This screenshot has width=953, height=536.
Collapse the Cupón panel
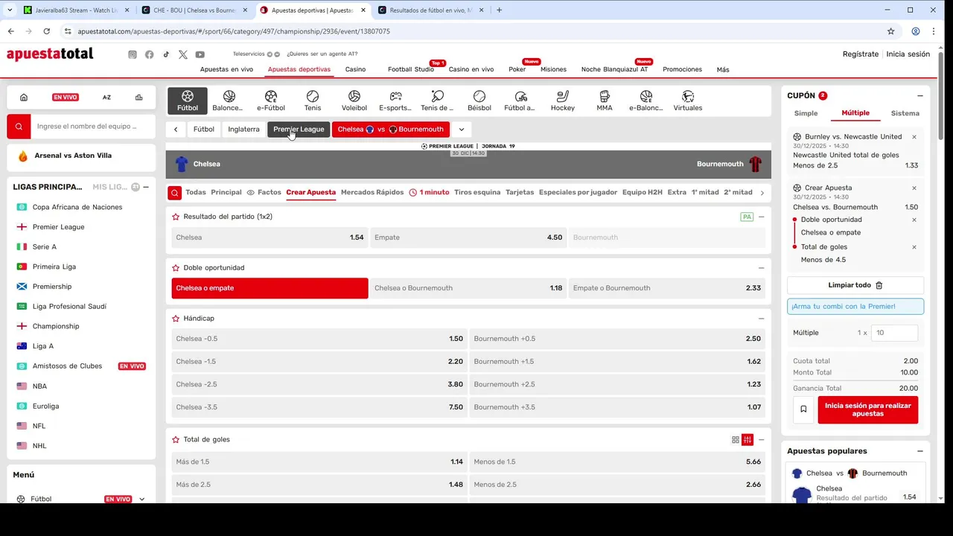point(920,96)
